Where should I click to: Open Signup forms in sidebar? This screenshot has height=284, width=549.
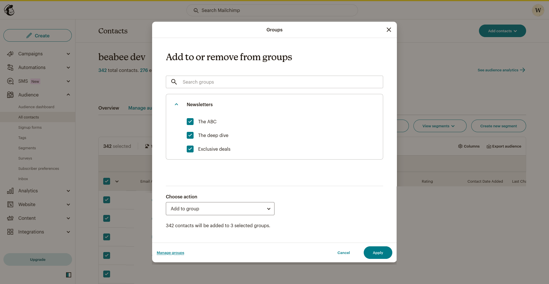pos(30,127)
